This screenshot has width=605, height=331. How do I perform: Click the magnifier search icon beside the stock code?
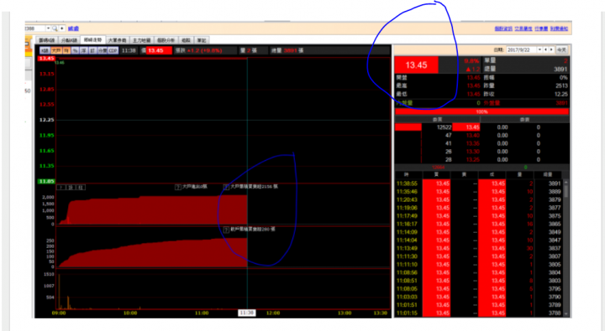[x=55, y=28]
